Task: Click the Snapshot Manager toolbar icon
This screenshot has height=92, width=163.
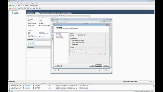Action: [x=28, y=8]
